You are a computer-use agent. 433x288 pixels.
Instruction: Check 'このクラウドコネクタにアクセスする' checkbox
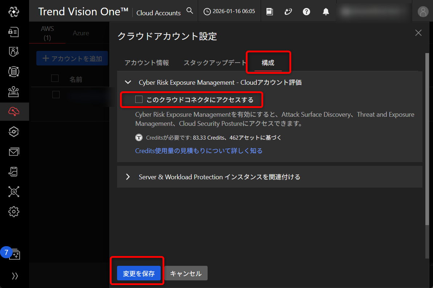[x=139, y=99]
